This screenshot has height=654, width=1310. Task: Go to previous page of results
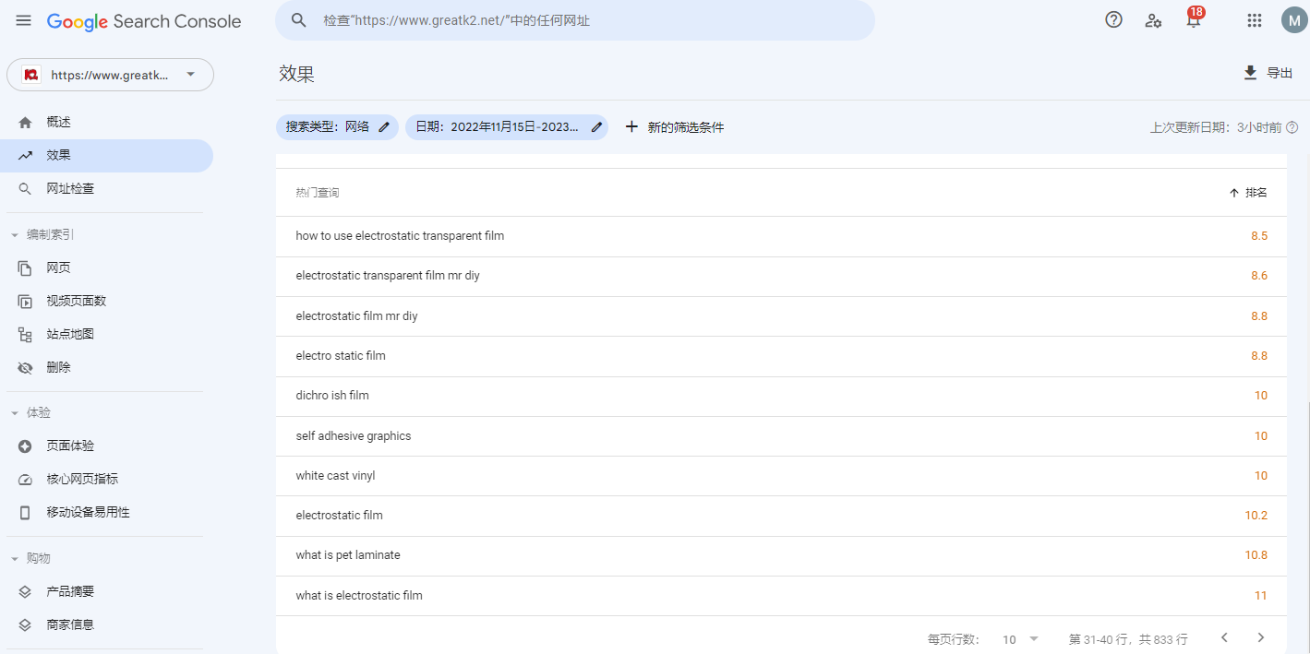click(1224, 638)
